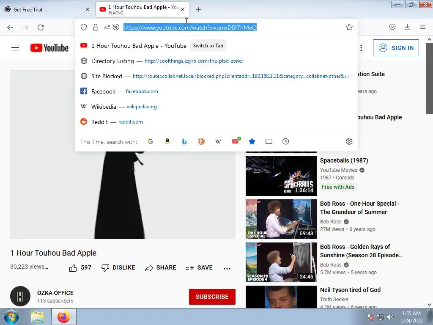Search this time with Wikipedia icon
433x325 pixels.
pos(218,141)
